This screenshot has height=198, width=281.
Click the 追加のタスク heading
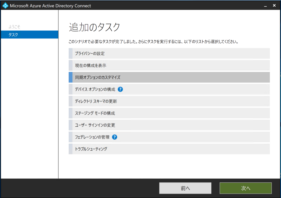pyautogui.click(x=94, y=27)
